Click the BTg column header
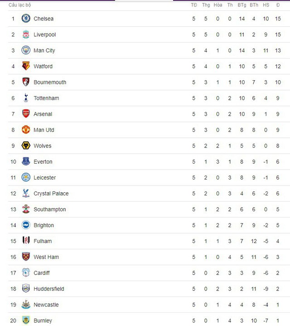 [242, 5]
